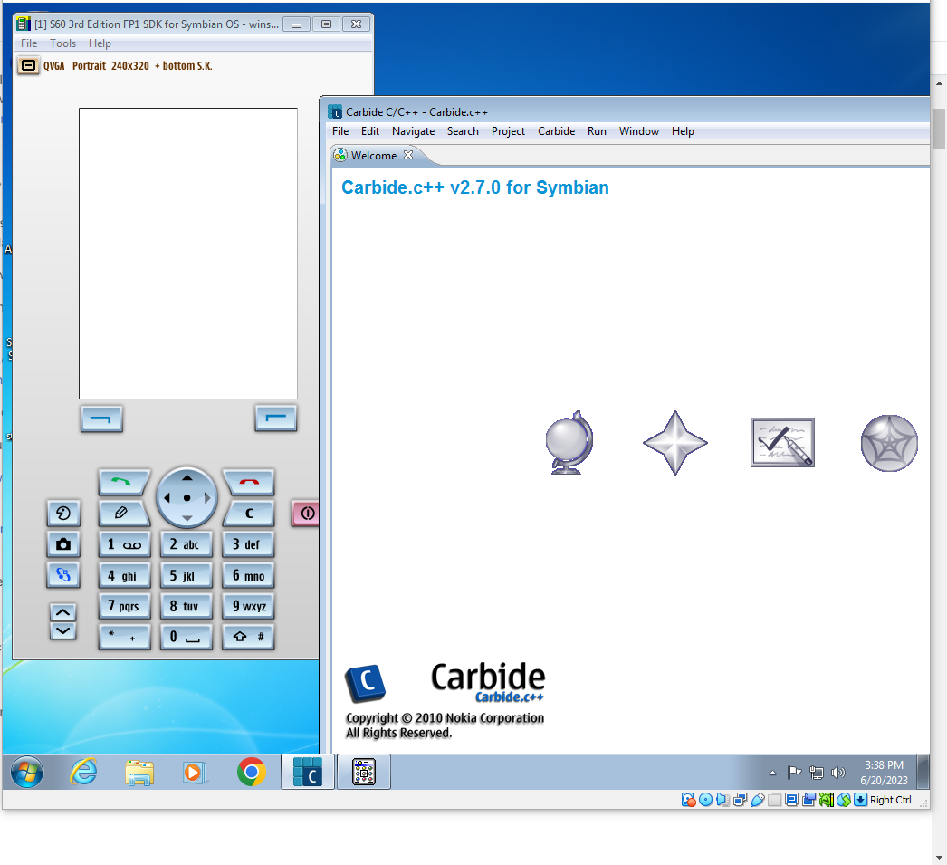Click the d-pad up arrow
The height and width of the screenshot is (865, 947).
[187, 478]
